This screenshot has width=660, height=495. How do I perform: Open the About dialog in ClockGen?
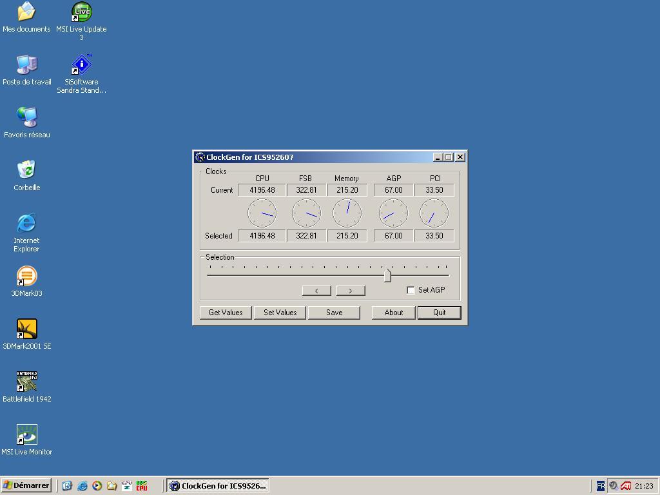tap(394, 313)
